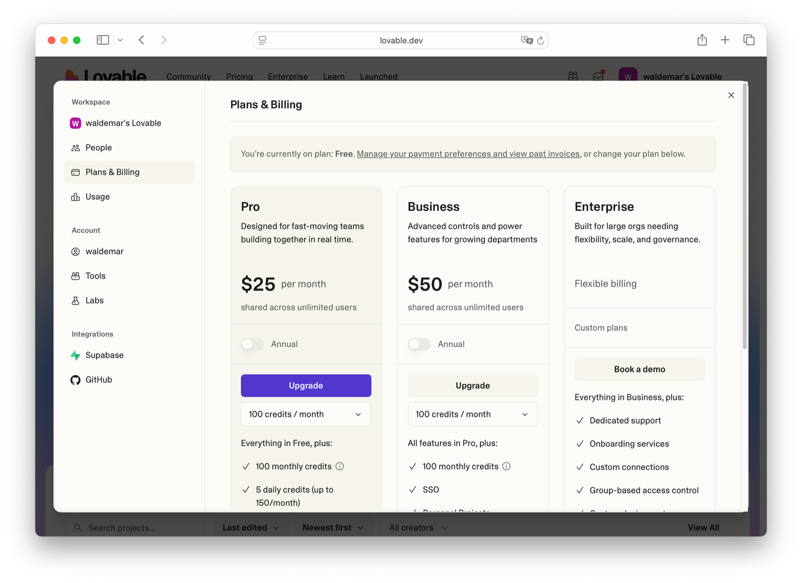This screenshot has height=583, width=802.
Task: Expand the Business plan credits dropdown
Action: 472,414
